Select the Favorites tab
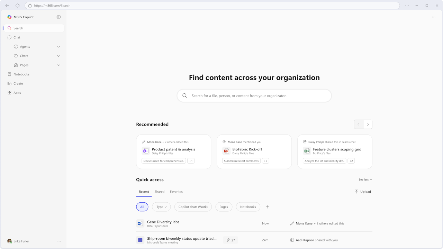 click(176, 192)
